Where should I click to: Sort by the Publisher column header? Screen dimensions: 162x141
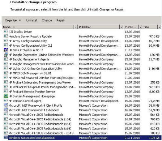pyautogui.click(x=99, y=27)
